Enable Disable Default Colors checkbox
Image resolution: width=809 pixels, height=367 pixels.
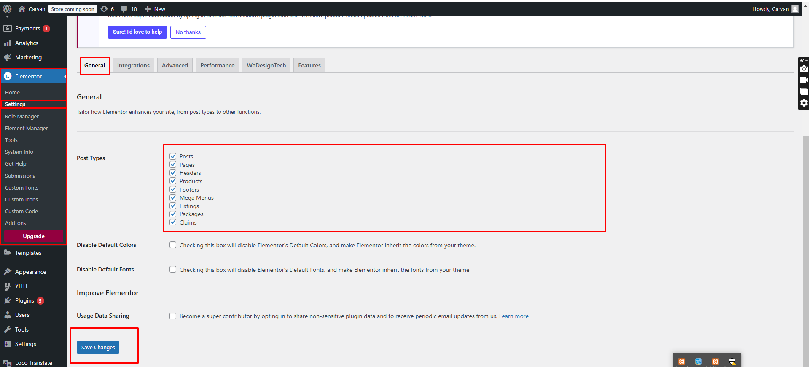173,245
